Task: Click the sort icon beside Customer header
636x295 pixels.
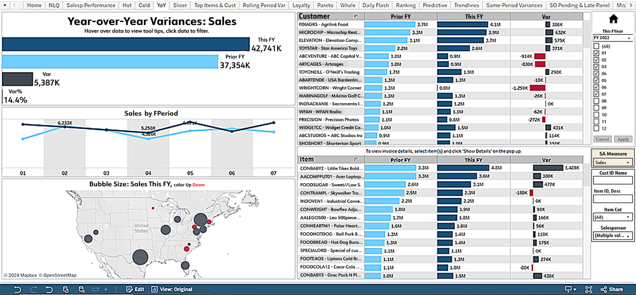Action: click(x=356, y=17)
